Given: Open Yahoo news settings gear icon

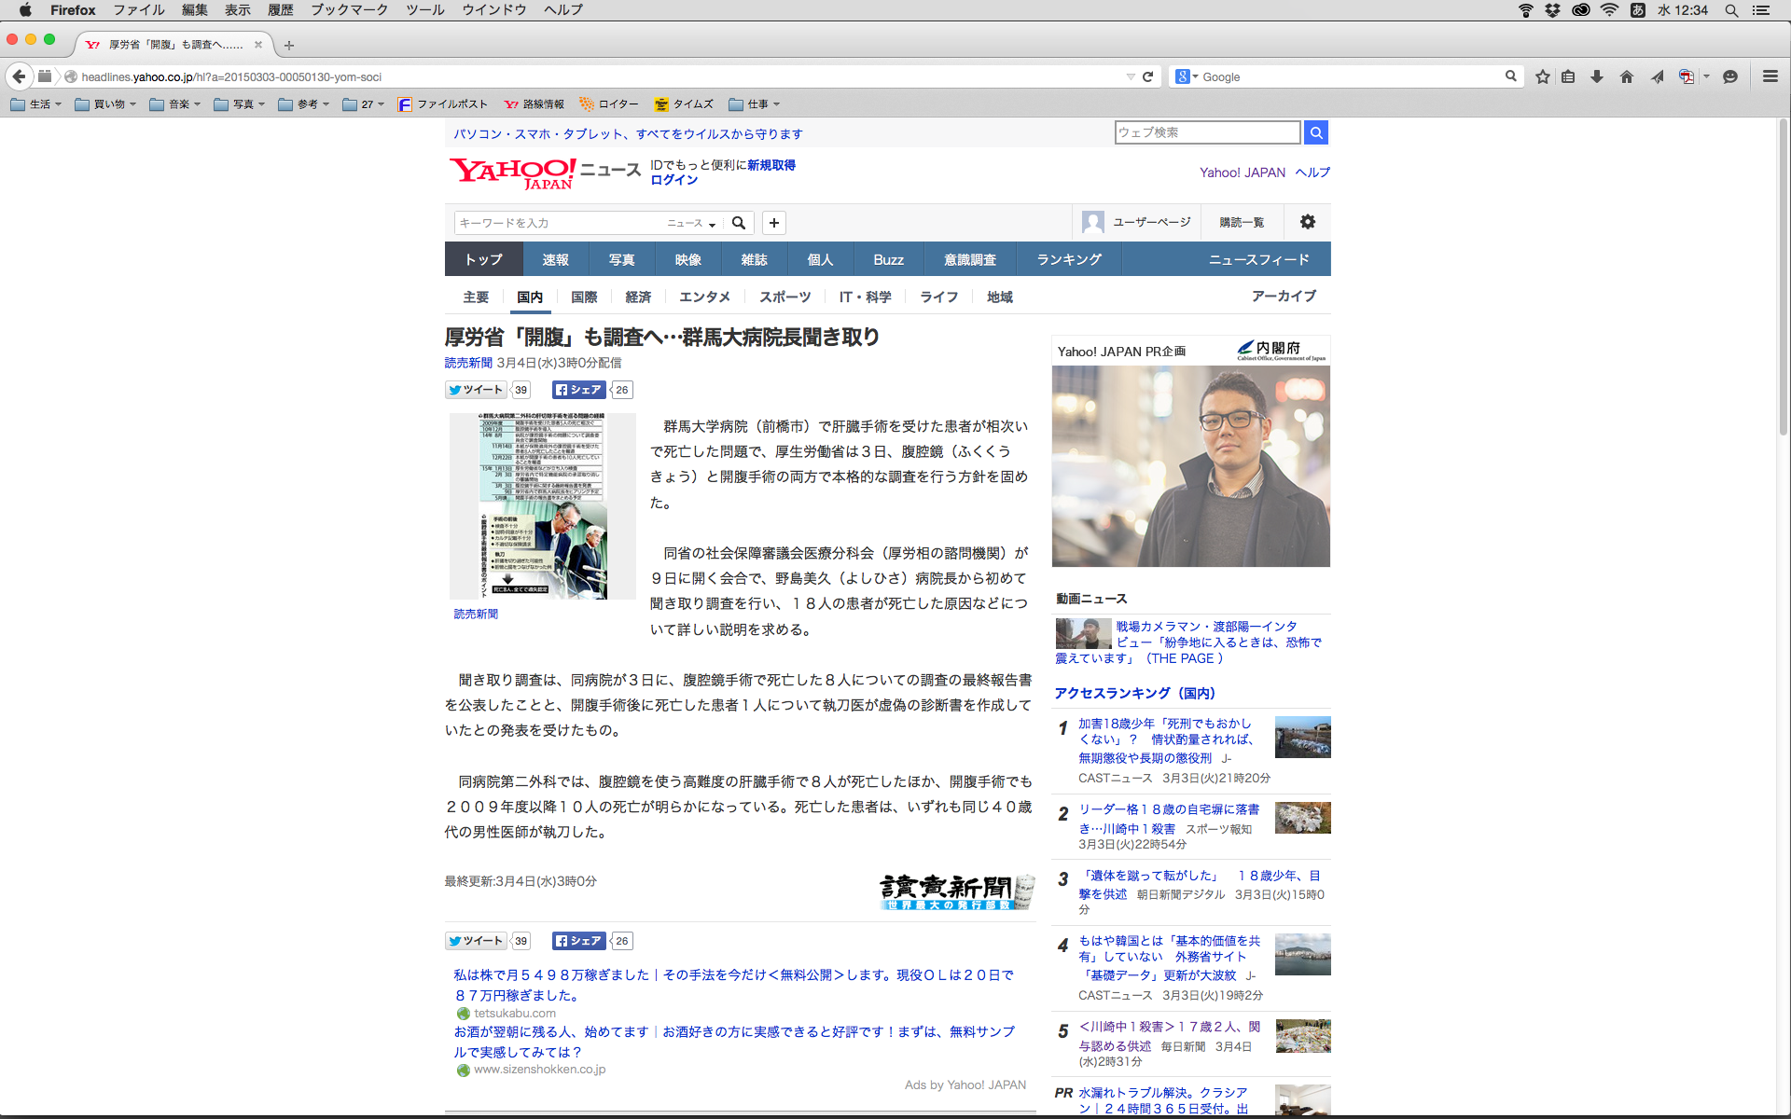Looking at the screenshot, I should [1308, 222].
